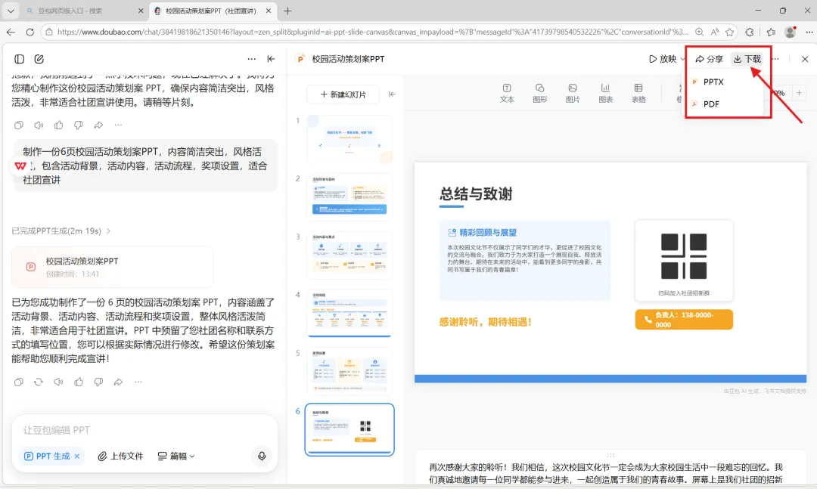Viewport: 817px width, 489px height.
Task: Insert a shape with 图形 tool
Action: tap(540, 93)
